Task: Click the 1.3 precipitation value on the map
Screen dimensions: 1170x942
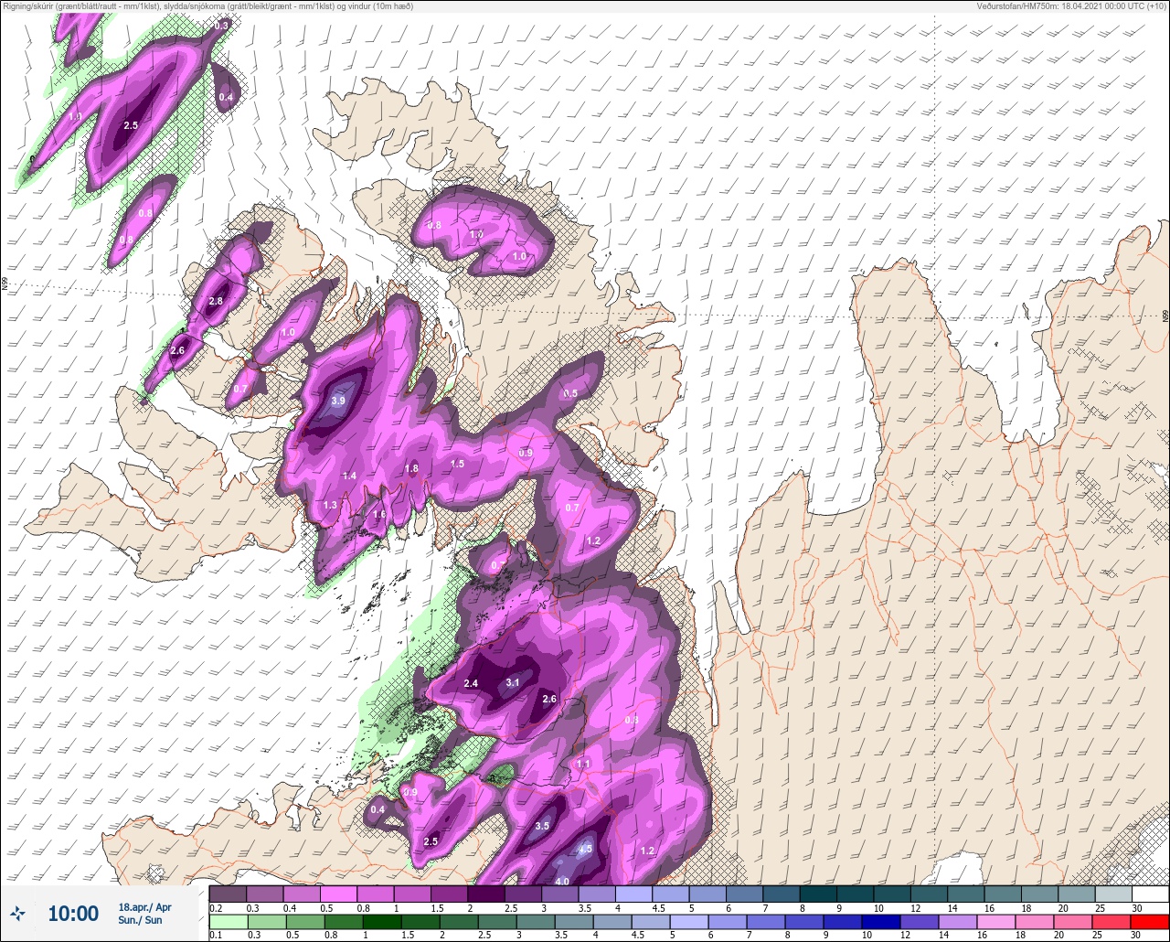Action: click(330, 505)
